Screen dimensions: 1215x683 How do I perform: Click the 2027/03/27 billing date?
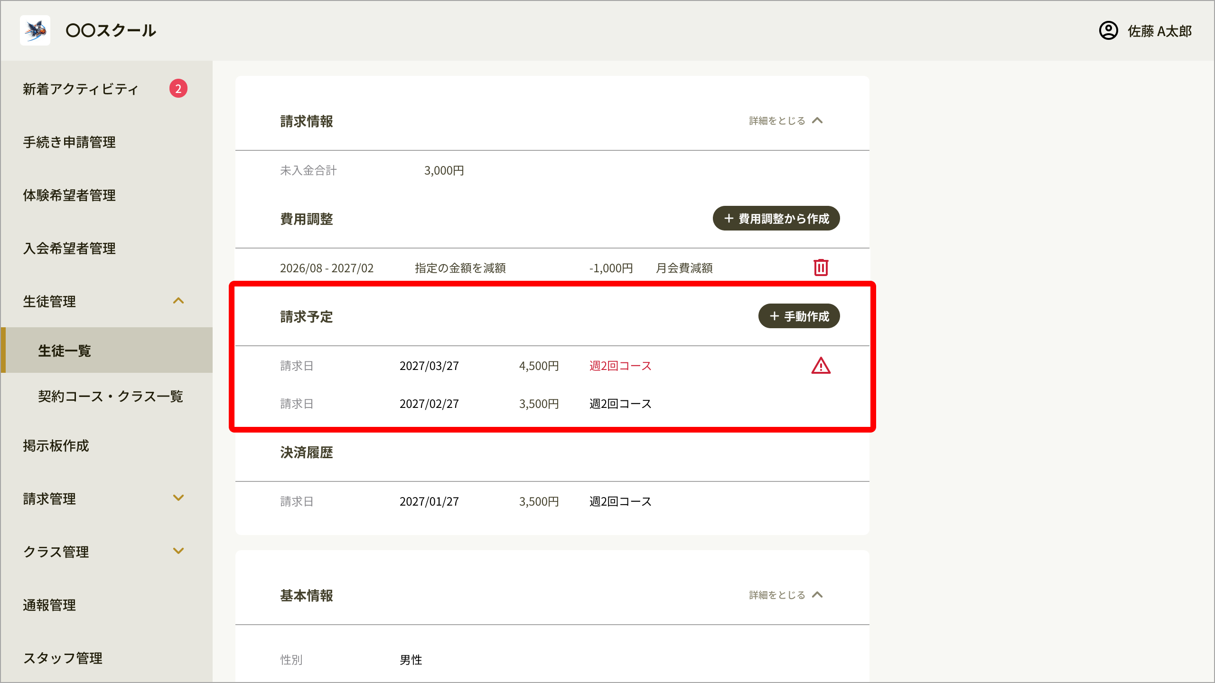(x=429, y=366)
